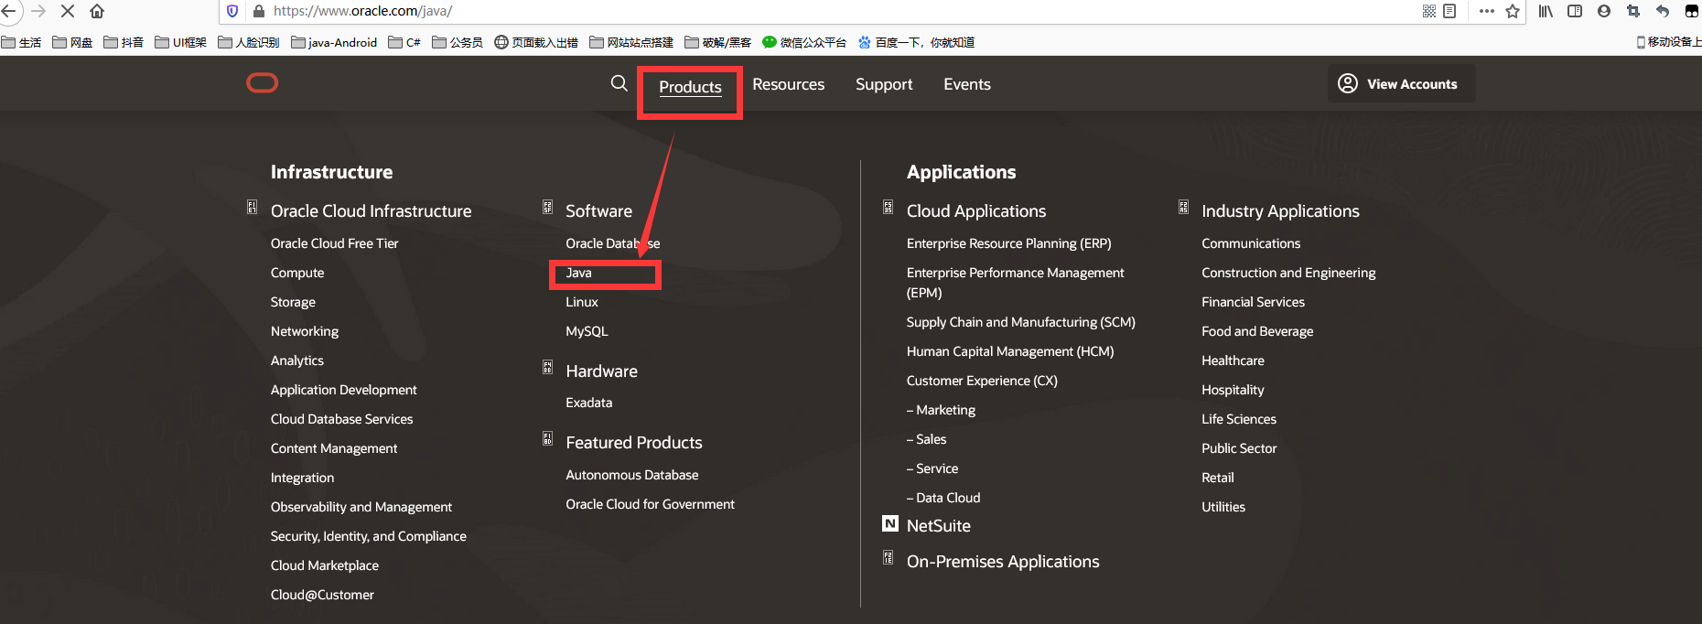1702x624 pixels.
Task: Open the site search magnifier
Action: pos(619,83)
